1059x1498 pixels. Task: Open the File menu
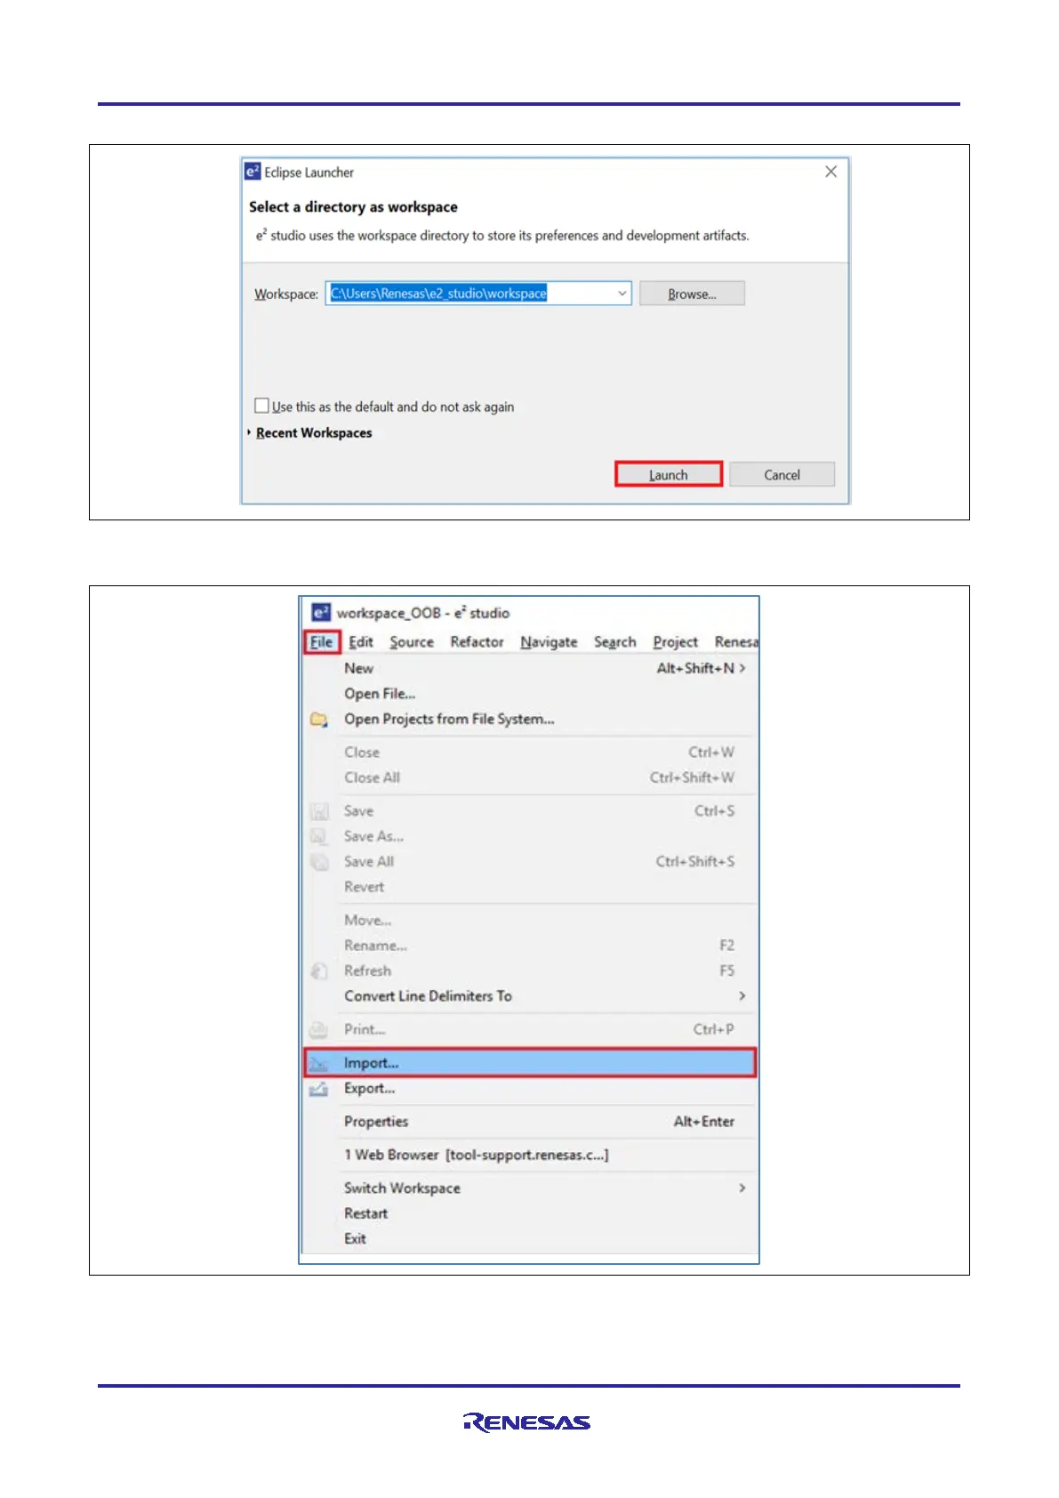point(321,641)
